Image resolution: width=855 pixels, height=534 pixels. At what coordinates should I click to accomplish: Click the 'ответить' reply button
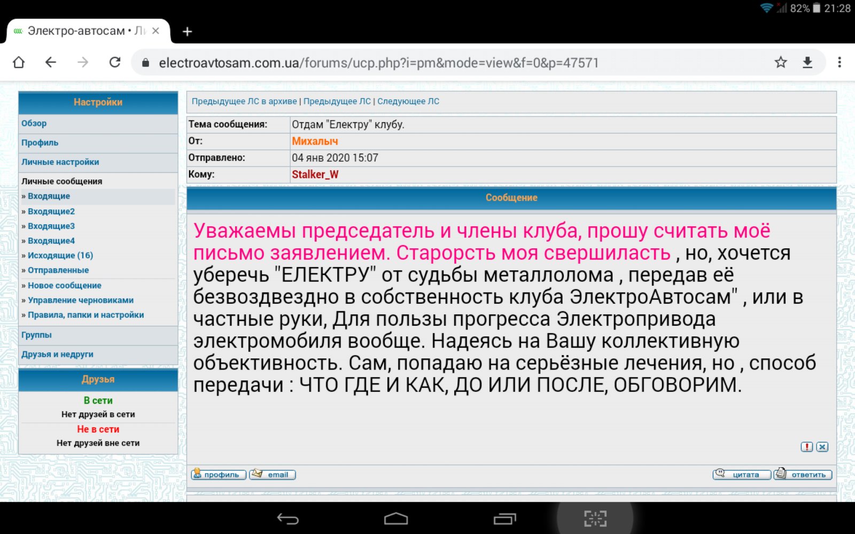[x=803, y=474]
